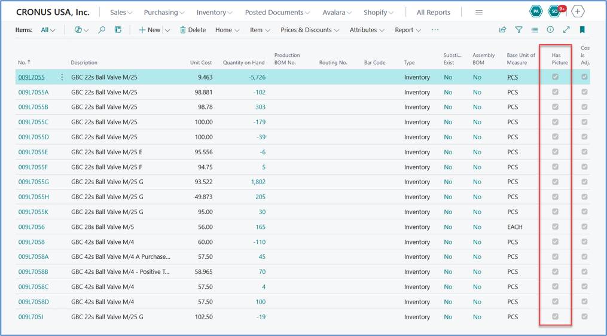
Task: Click the expand page arrows icon
Action: click(566, 30)
